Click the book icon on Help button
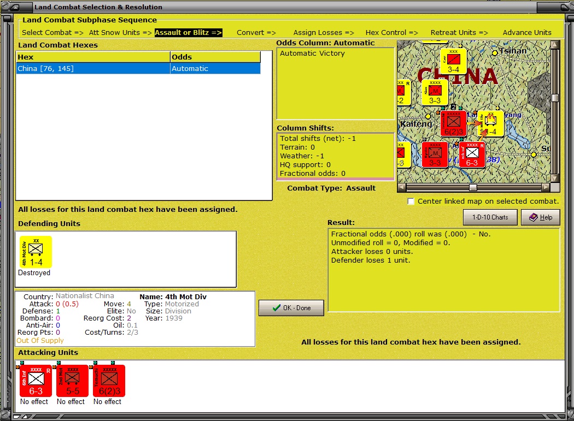Image resolution: width=574 pixels, height=421 pixels. pyautogui.click(x=534, y=217)
